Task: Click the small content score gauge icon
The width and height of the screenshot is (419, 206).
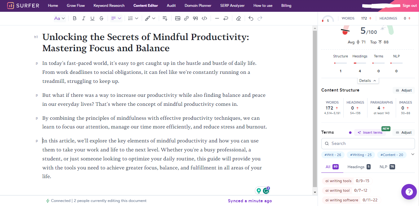Action: coord(328,19)
